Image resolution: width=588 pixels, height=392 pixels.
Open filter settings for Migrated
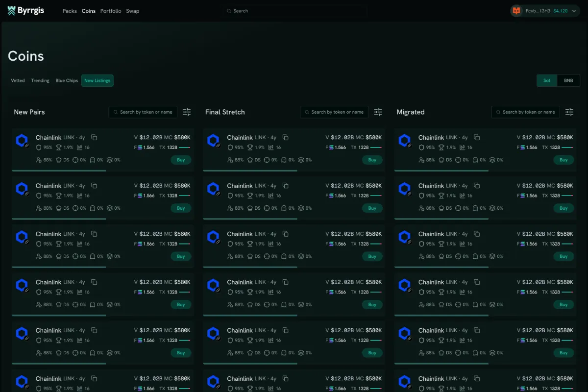(x=569, y=112)
